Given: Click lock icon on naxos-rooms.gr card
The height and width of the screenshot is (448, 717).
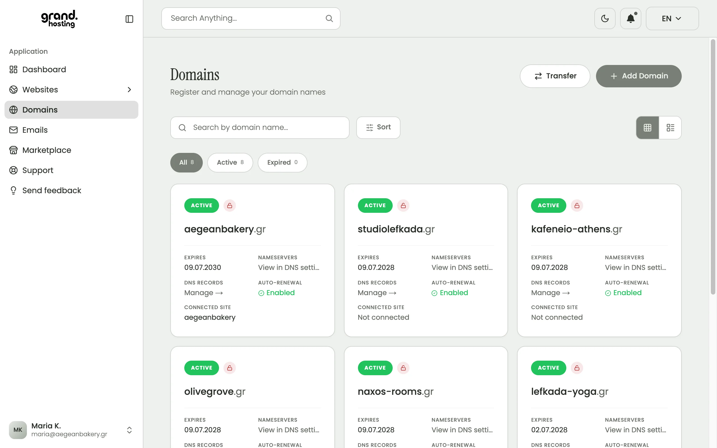Looking at the screenshot, I should [x=403, y=368].
